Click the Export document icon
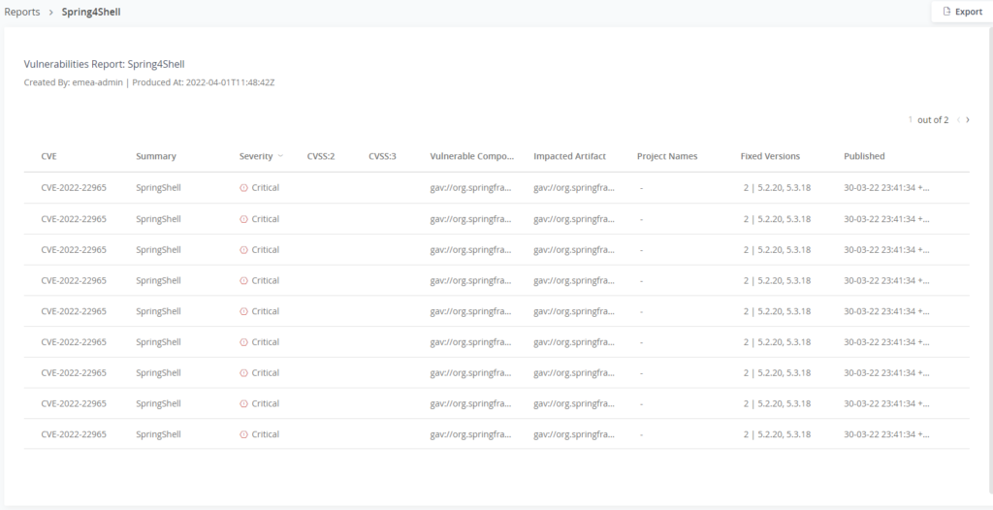 [x=947, y=12]
